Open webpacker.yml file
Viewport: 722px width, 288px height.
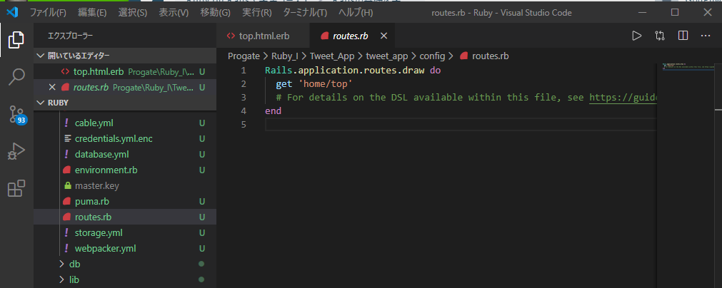coord(125,249)
